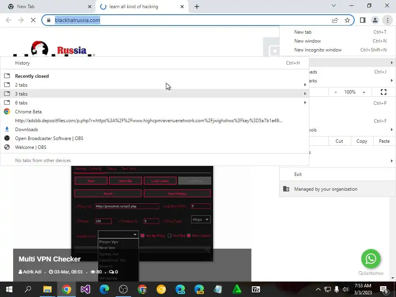The image size is (396, 297).
Task: Reopen 'Welcome | OBS' page
Action: pyautogui.click(x=155, y=147)
